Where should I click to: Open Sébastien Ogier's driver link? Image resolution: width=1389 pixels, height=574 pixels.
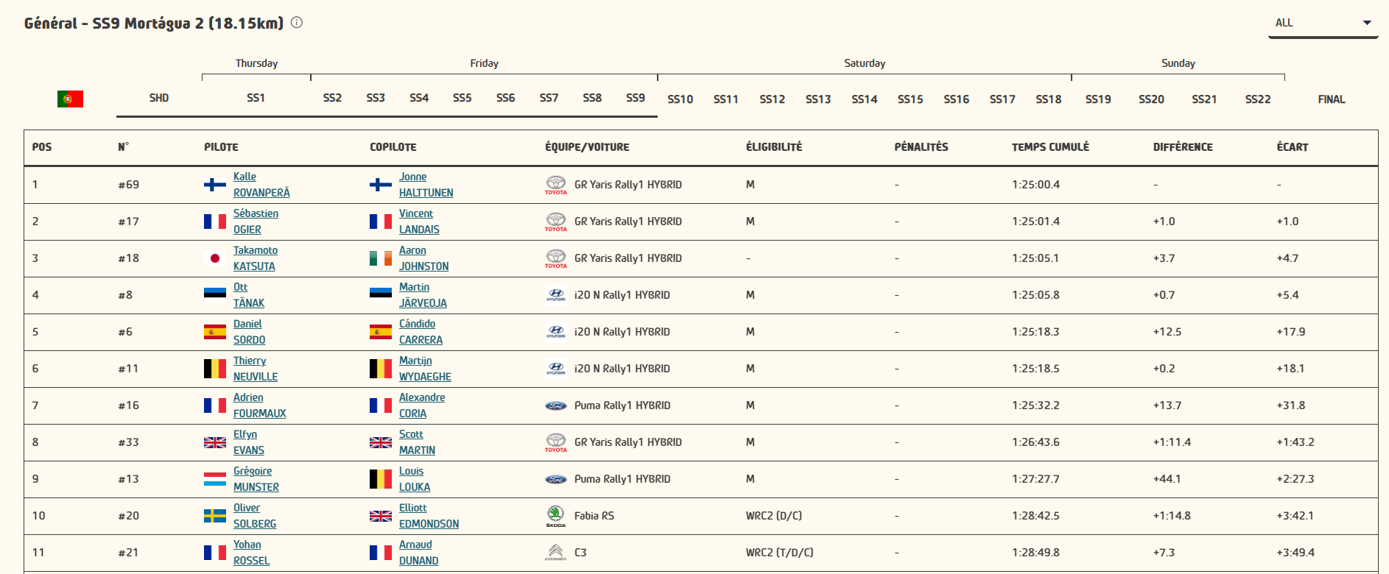255,222
